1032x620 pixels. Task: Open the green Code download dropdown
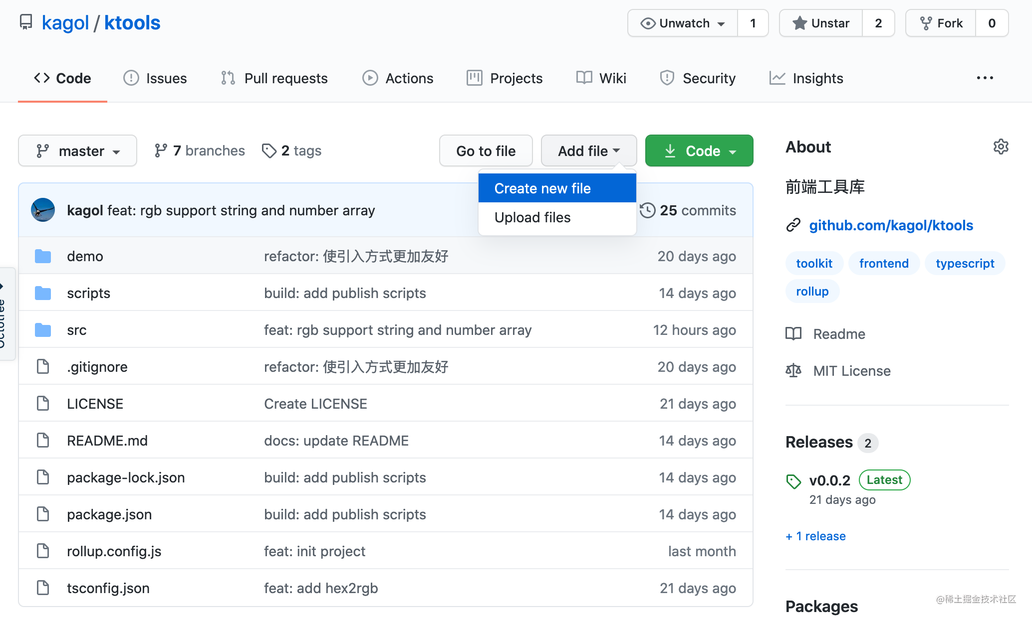coord(699,151)
